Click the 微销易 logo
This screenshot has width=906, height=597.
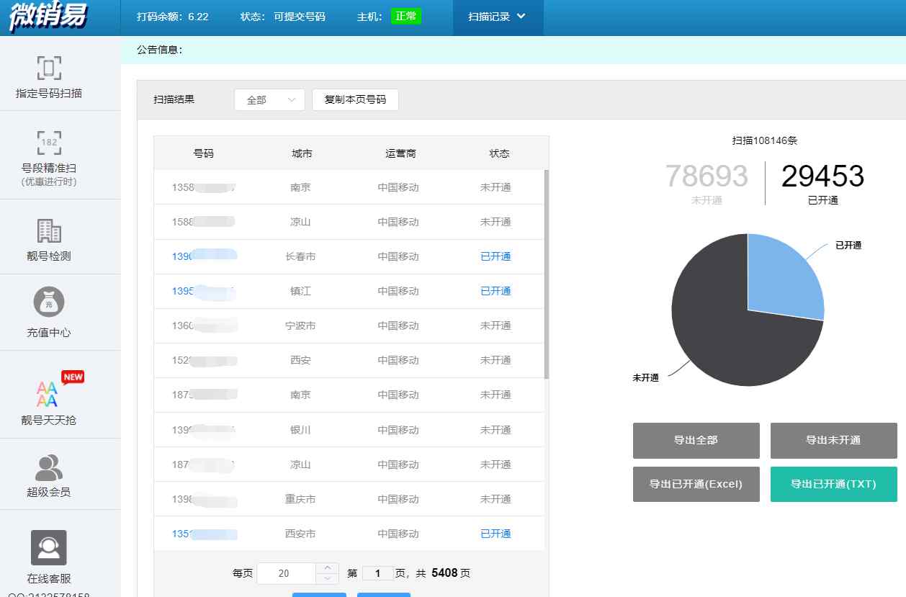coord(49,17)
